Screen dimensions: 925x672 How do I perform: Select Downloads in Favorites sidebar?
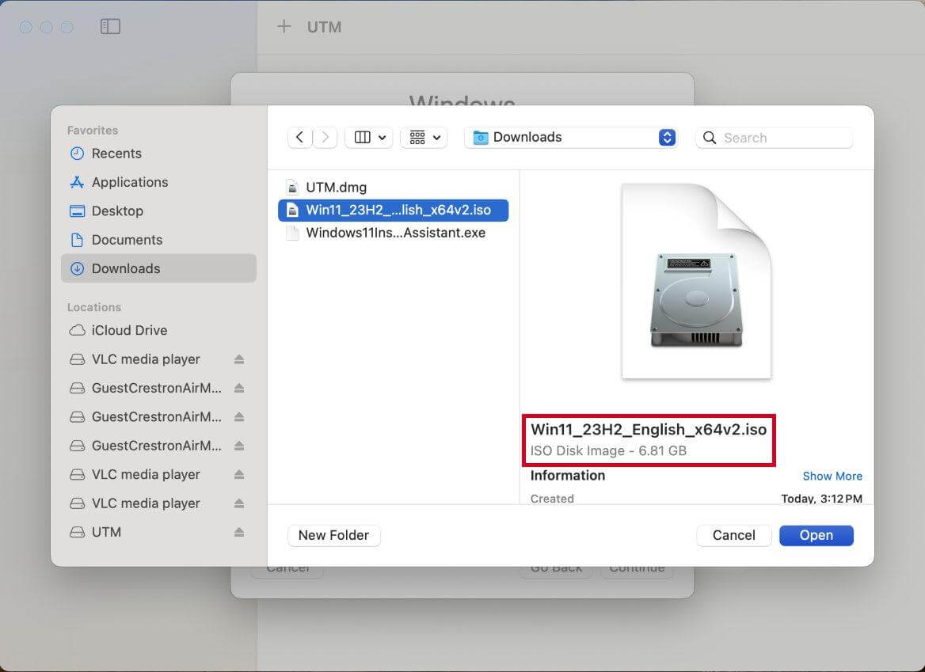click(x=158, y=268)
